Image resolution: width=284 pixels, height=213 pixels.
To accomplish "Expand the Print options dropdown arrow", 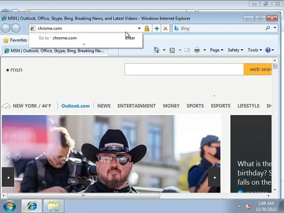I will pyautogui.click(x=204, y=50).
